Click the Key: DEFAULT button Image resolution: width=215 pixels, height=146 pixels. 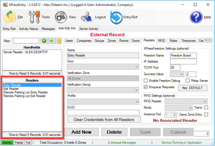(192, 88)
